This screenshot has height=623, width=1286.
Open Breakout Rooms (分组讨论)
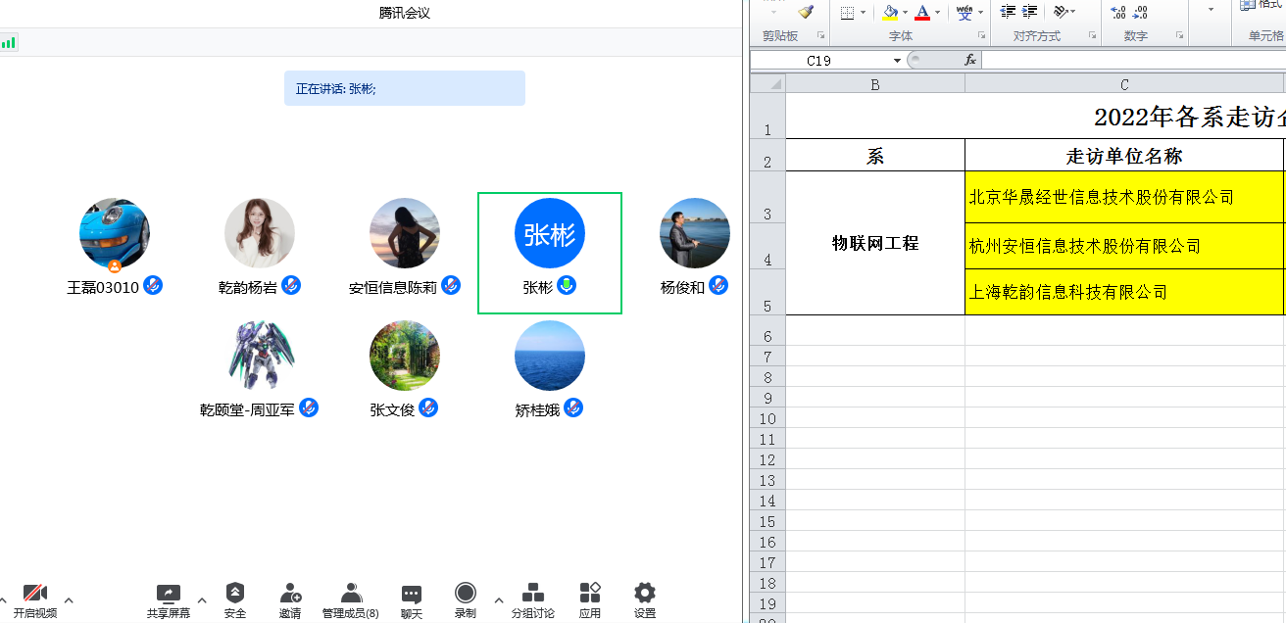click(533, 594)
